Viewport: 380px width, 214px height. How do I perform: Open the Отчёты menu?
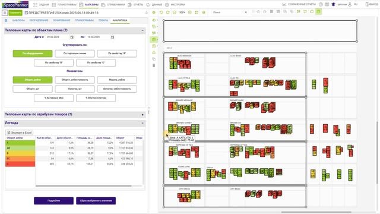136,5
